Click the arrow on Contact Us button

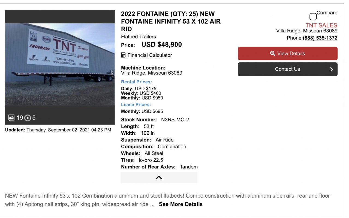332,69
